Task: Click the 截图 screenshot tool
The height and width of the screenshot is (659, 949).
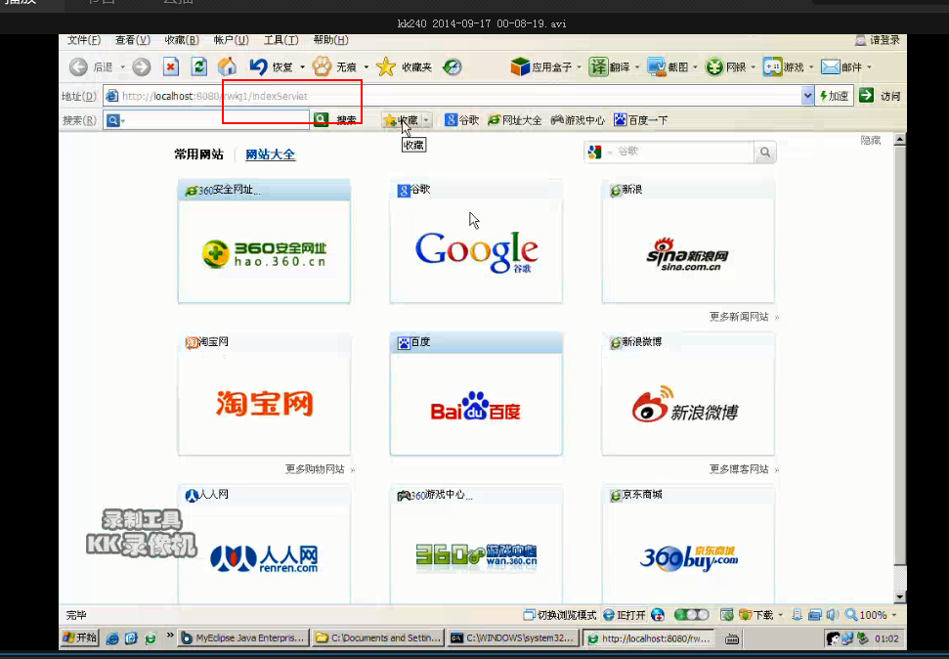Action: pyautogui.click(x=668, y=66)
